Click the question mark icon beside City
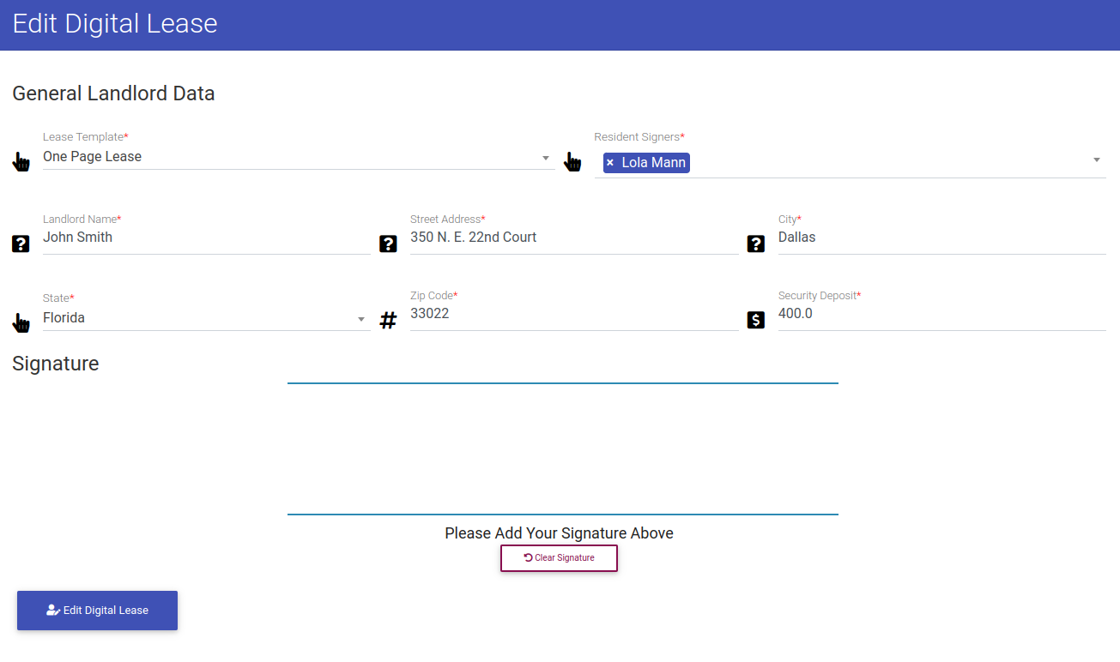1120x662 pixels. coord(756,244)
